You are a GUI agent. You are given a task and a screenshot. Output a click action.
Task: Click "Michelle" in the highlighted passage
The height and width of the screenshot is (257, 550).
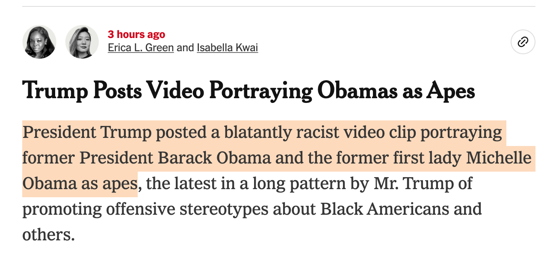[498, 158]
